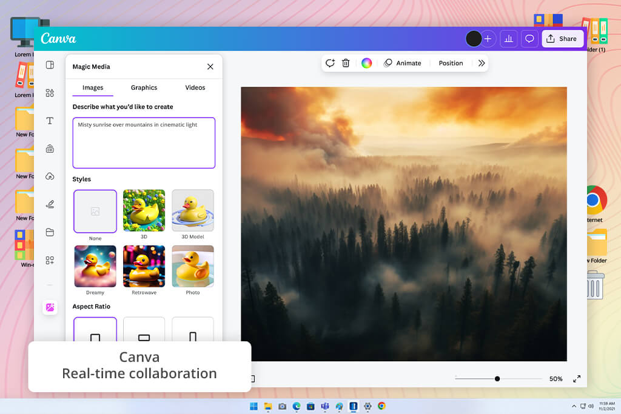Open Microsoft Edge from the taskbar
The height and width of the screenshot is (414, 621).
coord(297,406)
